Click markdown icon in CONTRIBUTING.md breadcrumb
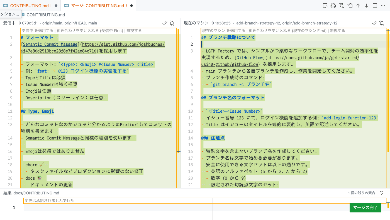This screenshot has width=390, height=220. [23, 15]
